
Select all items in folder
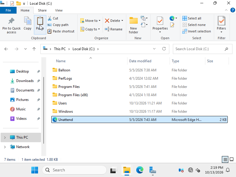point(192,18)
